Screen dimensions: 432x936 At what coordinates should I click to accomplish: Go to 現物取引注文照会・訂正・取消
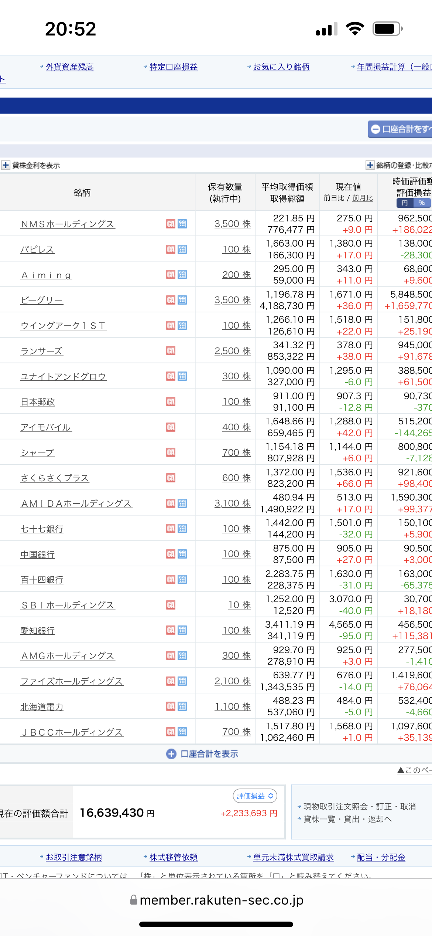360,807
